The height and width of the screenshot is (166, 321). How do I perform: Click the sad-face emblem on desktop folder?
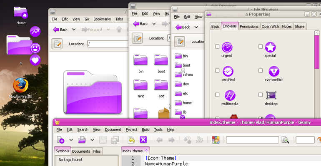pyautogui.click(x=35, y=48)
